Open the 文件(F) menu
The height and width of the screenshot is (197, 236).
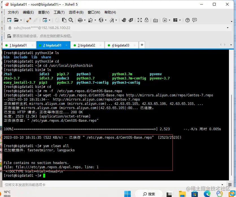click(x=13, y=12)
